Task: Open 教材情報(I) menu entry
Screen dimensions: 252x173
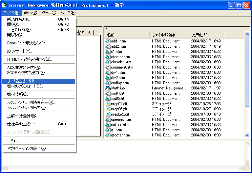Action: click(x=39, y=94)
